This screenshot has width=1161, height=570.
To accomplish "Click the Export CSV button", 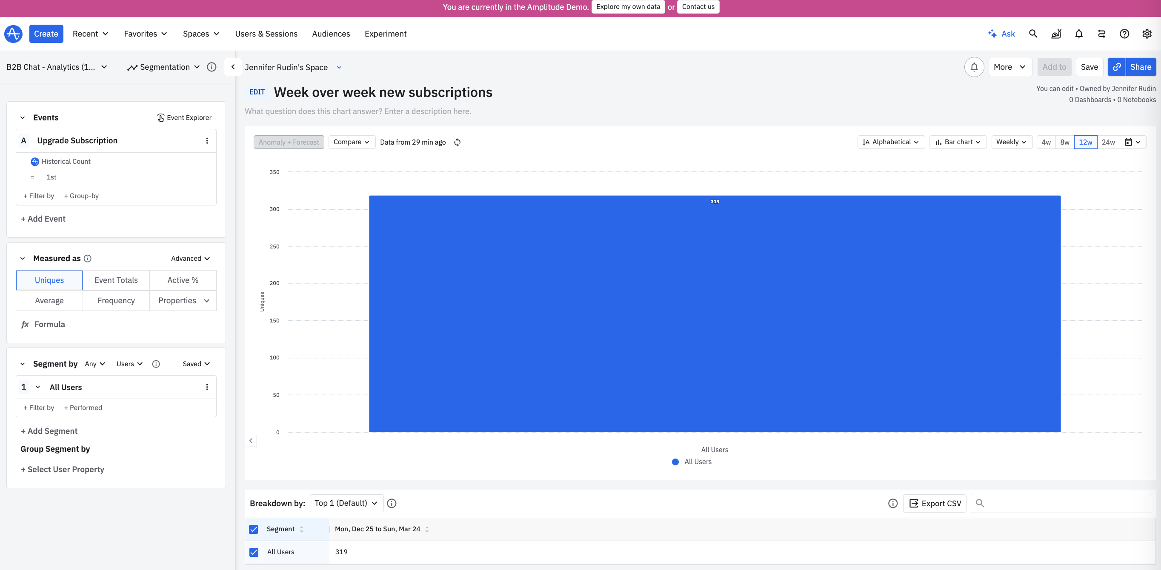I will 935,503.
